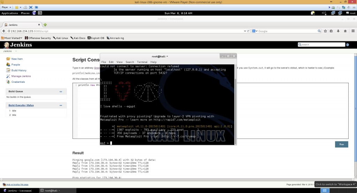The height and width of the screenshot is (193, 357).
Task: Click the Build History notepad icon
Action: pos(8,70)
